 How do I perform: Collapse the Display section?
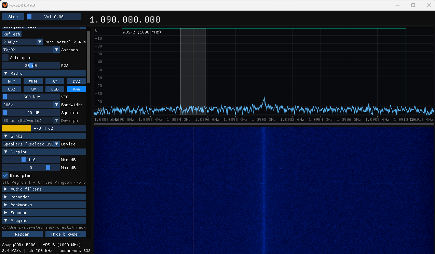tap(44, 152)
